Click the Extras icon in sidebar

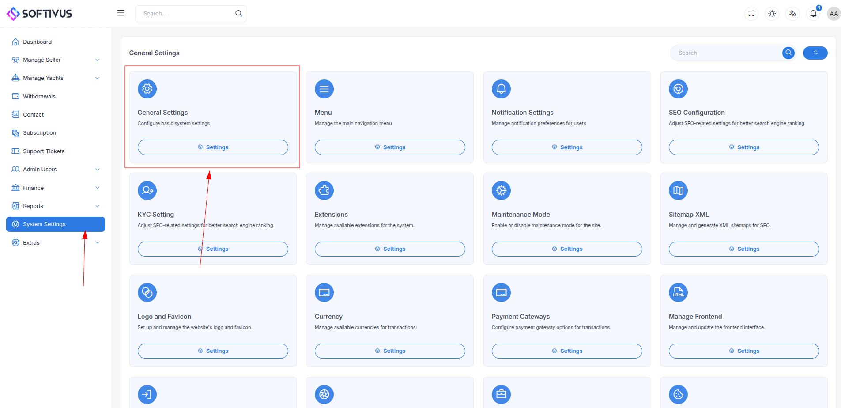tap(15, 242)
